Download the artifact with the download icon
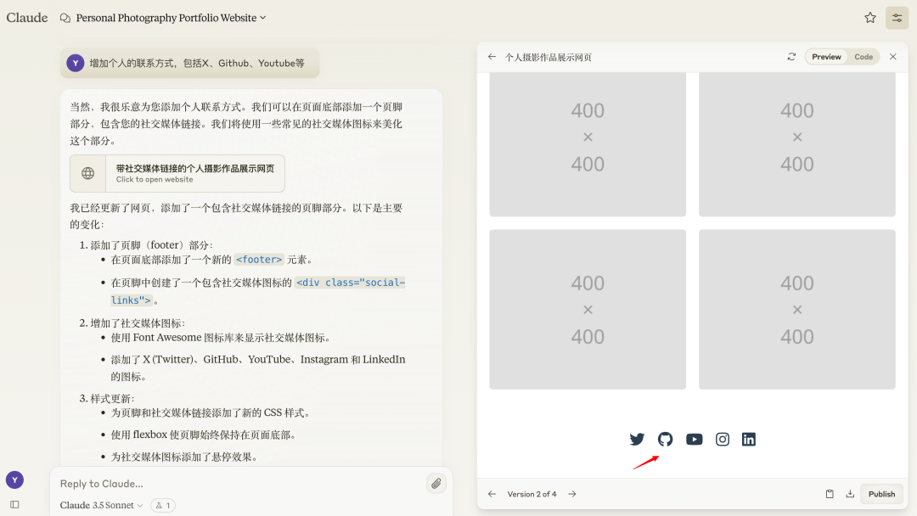The image size is (917, 516). (850, 493)
